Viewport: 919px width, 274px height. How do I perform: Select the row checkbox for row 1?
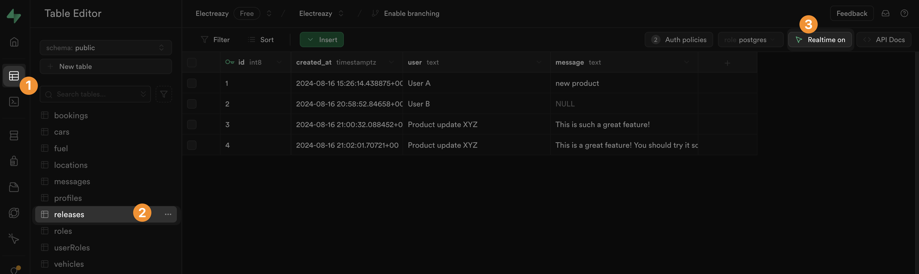(192, 83)
